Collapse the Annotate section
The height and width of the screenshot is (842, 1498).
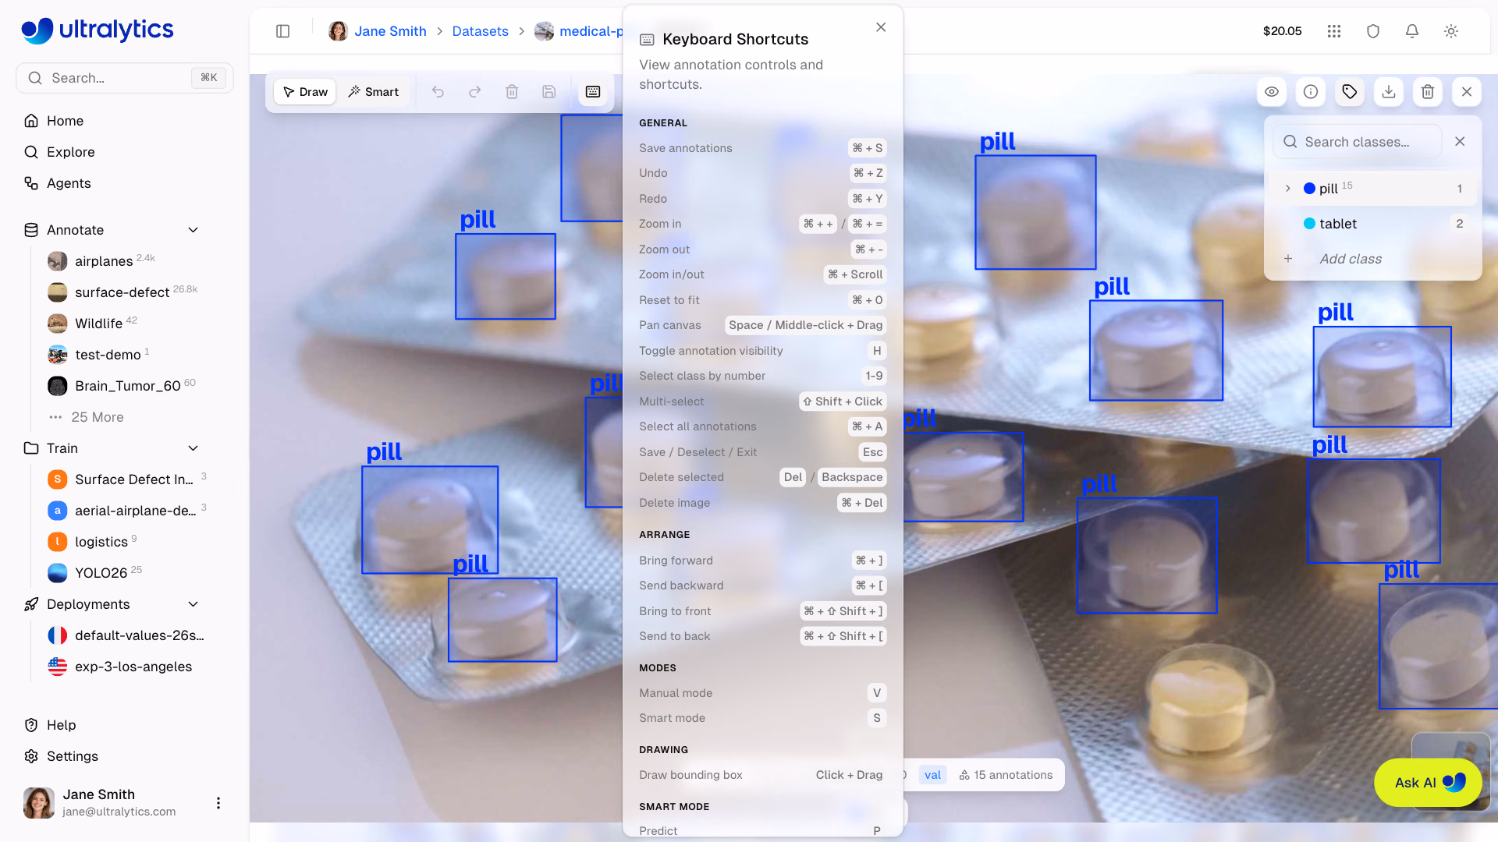click(x=193, y=230)
